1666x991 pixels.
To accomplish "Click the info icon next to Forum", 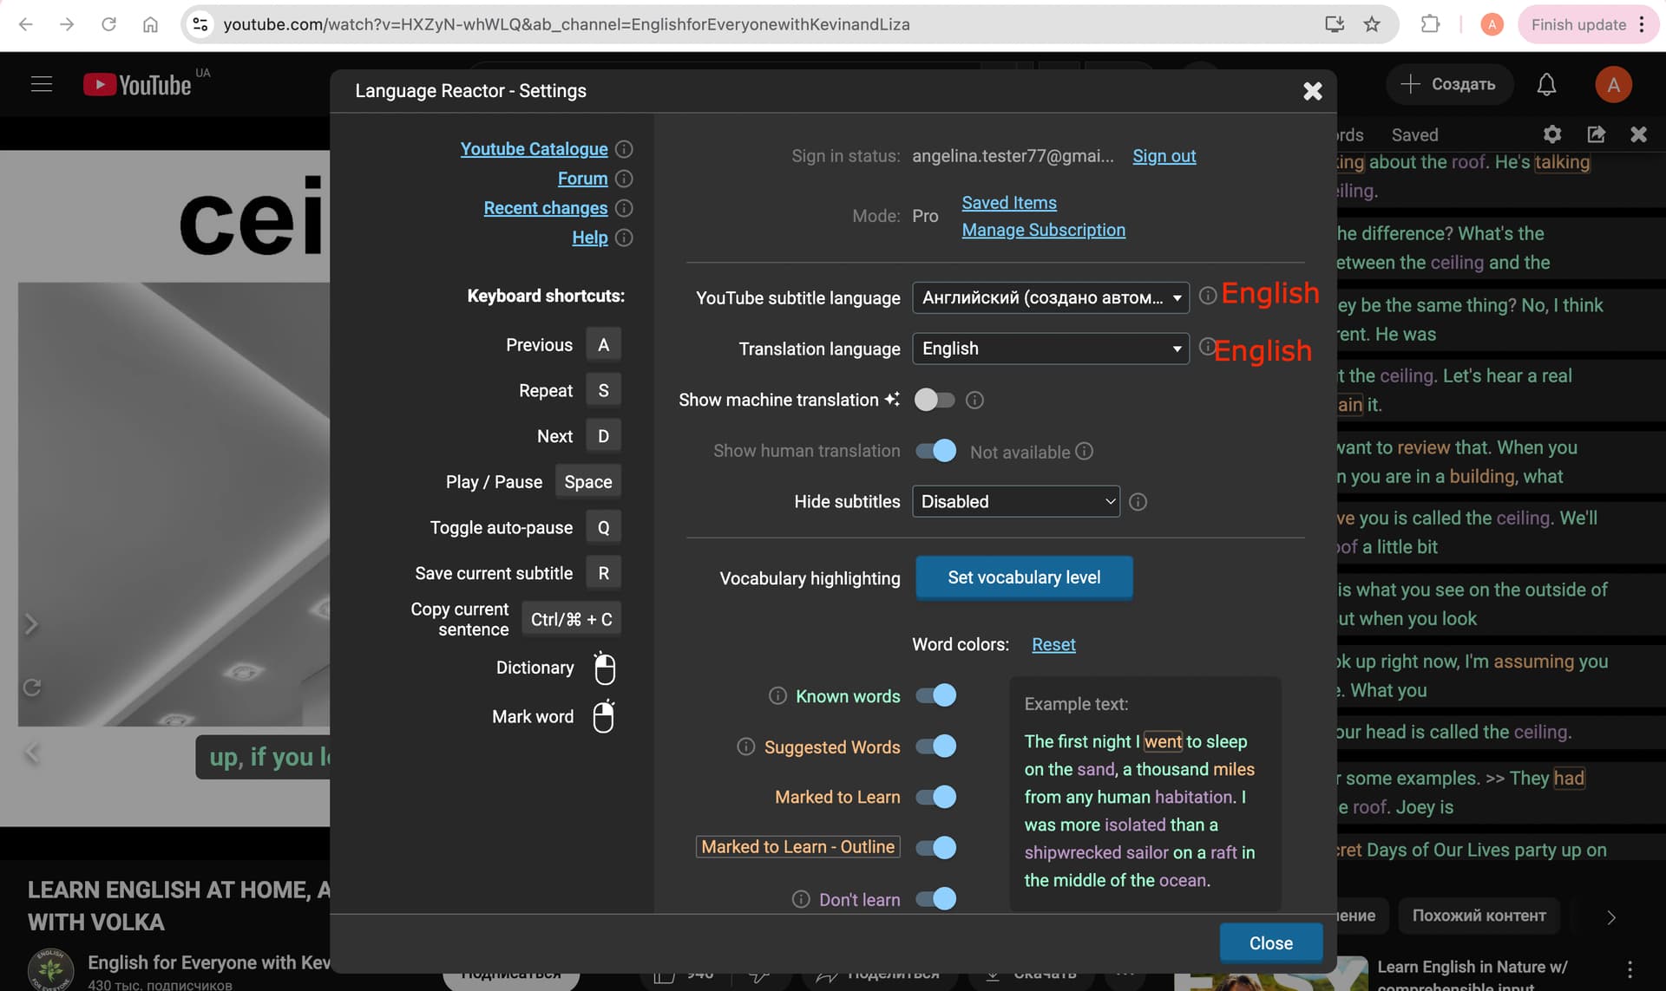I will tap(624, 179).
